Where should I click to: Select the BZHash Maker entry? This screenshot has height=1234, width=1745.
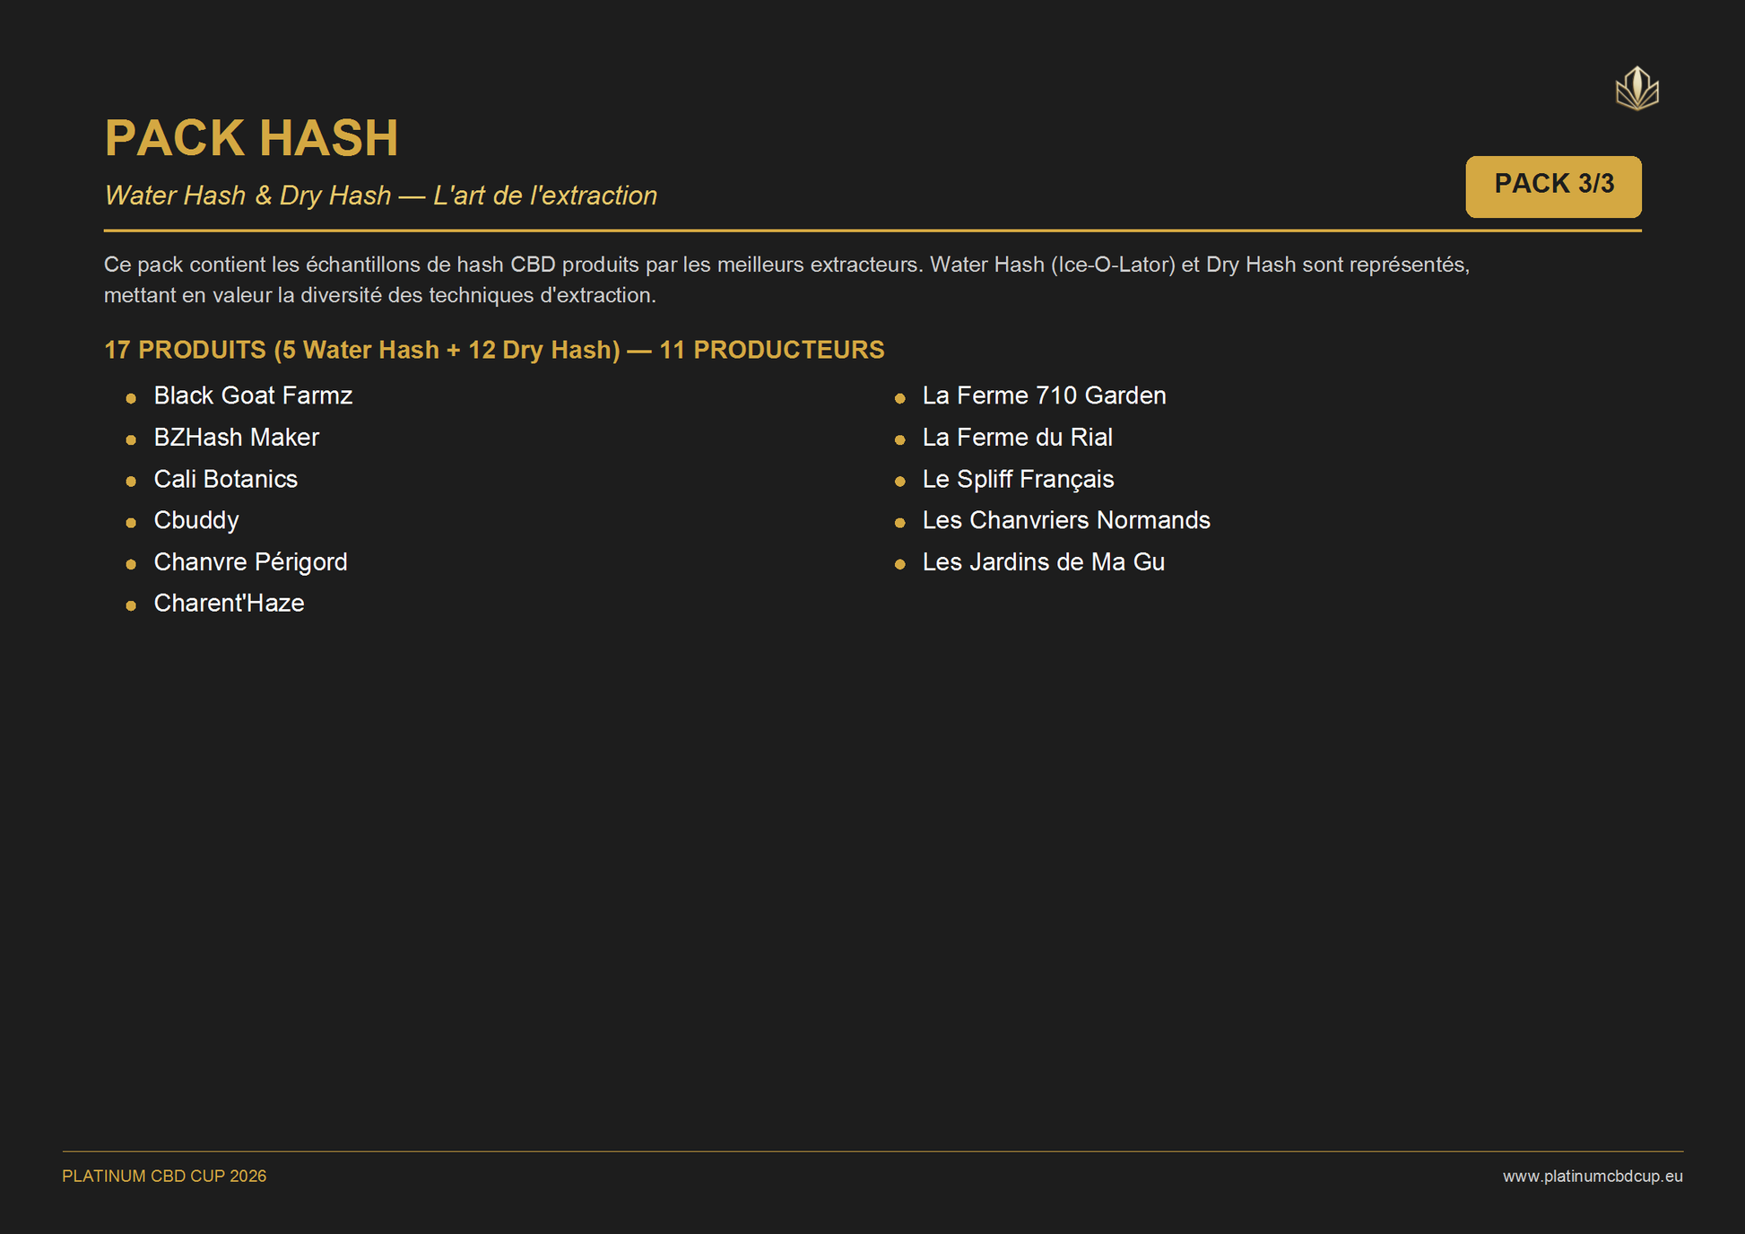click(236, 438)
